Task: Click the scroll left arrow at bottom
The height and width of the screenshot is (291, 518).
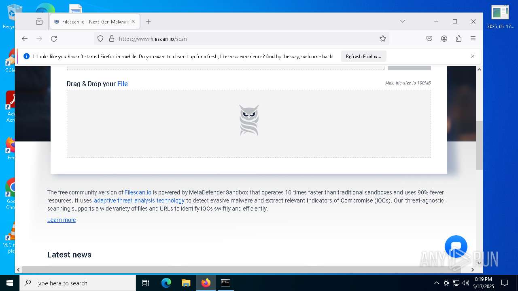Action: coord(18,270)
